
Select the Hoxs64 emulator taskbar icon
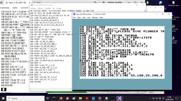pyautogui.click(x=119, y=98)
